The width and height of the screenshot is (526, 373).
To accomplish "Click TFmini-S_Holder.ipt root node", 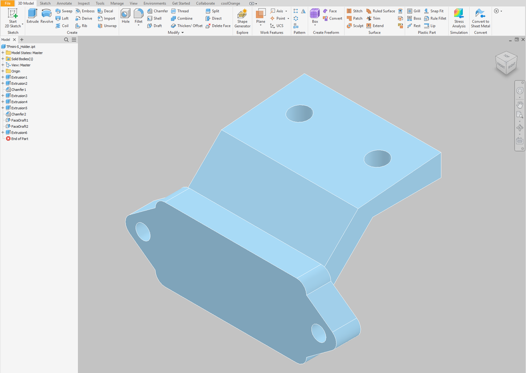I will click(18, 47).
